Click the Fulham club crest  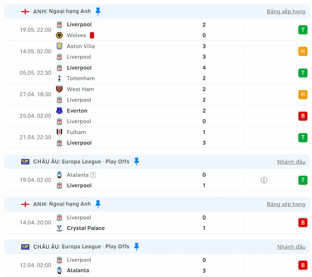pos(59,132)
